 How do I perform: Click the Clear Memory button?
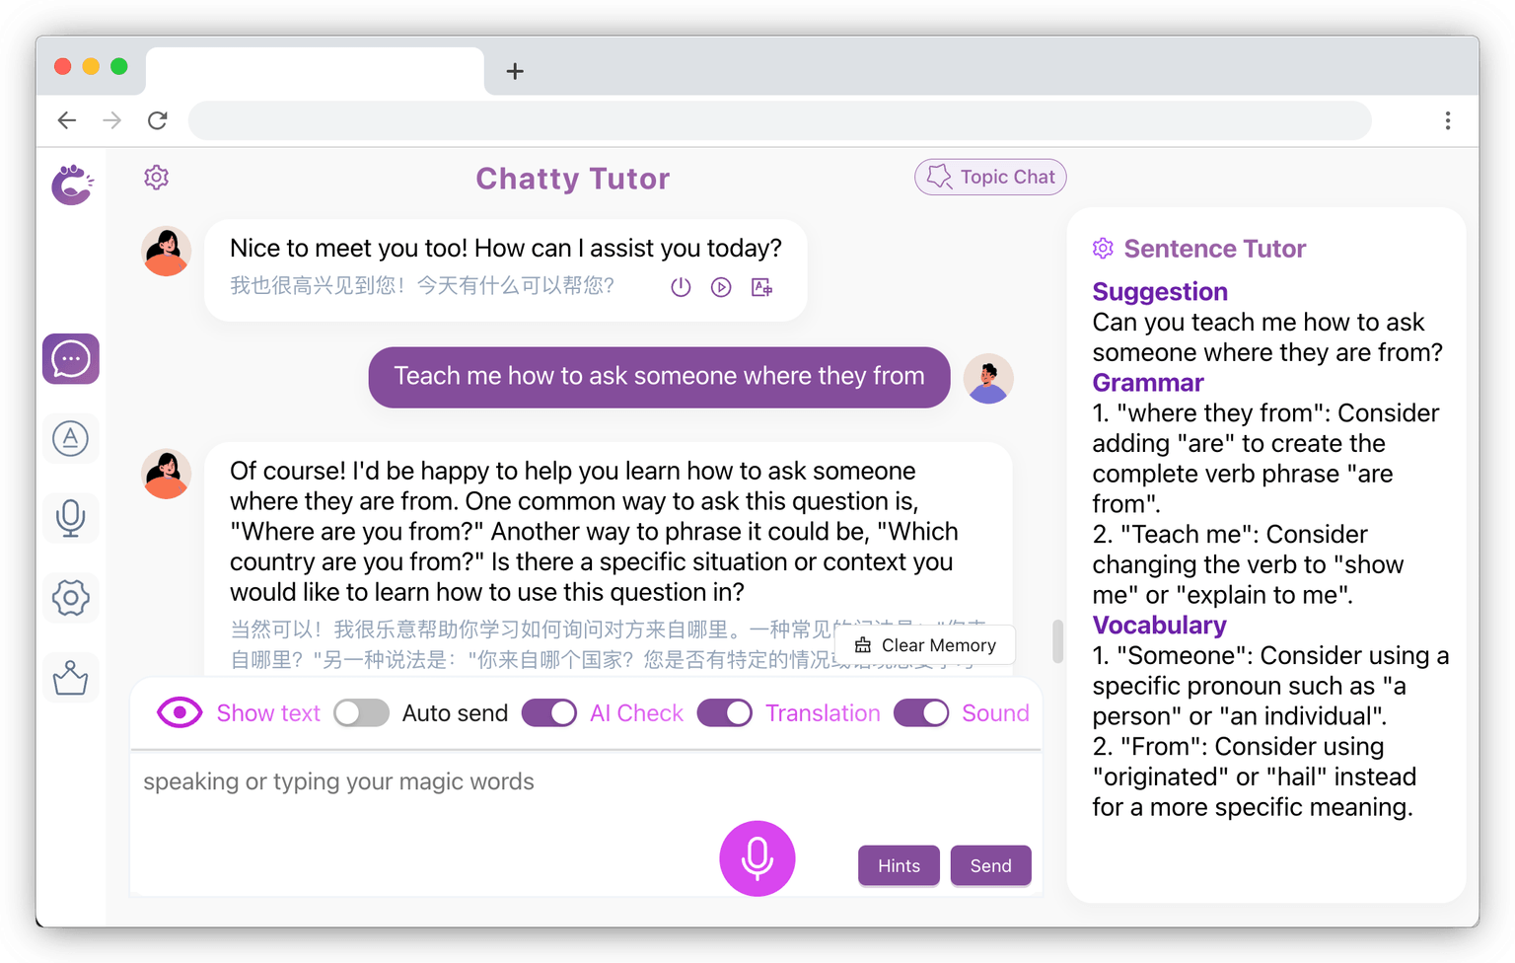click(925, 645)
